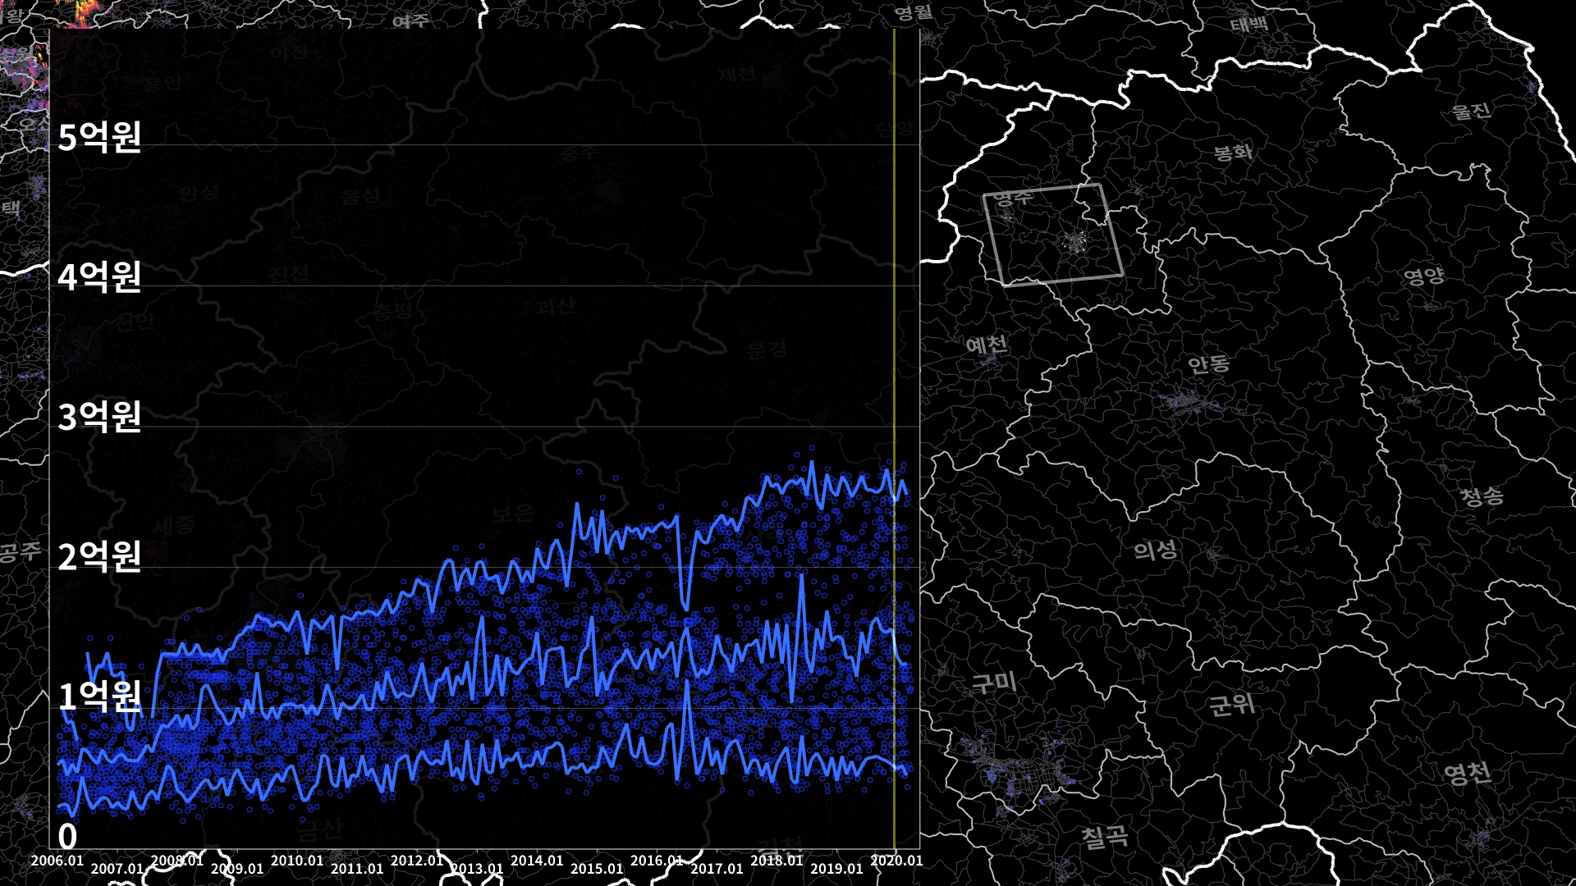
Task: Select the 영천 label on map
Action: [x=1467, y=773]
